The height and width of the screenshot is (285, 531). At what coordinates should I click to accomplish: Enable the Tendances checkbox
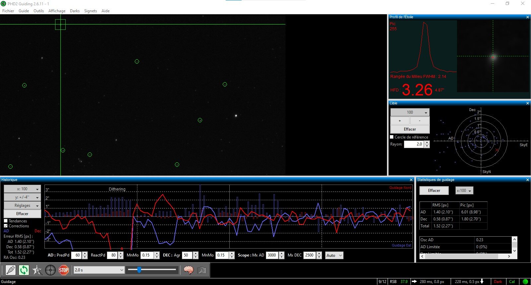tap(6, 221)
